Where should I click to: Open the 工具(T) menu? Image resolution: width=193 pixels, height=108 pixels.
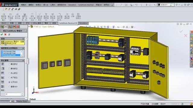[53, 5]
